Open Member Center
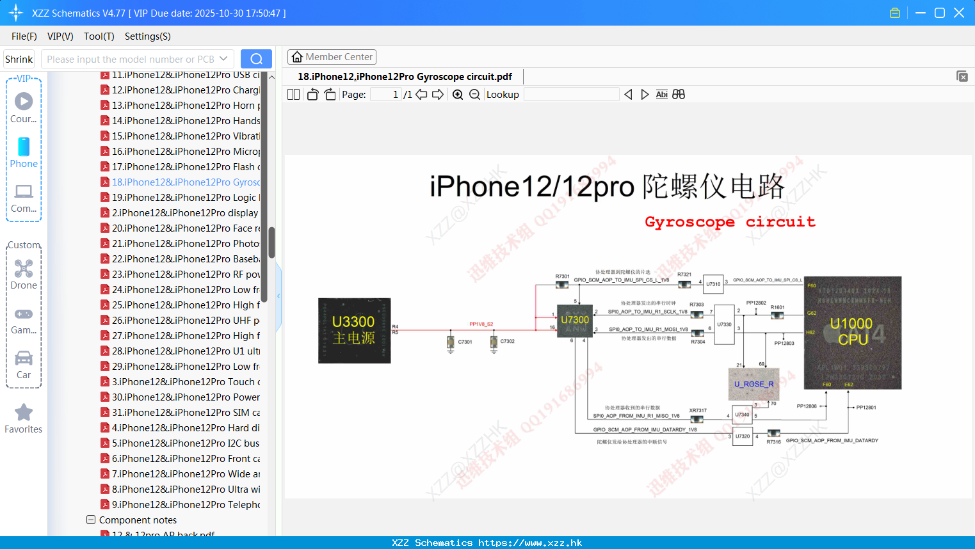975x549 pixels. pyautogui.click(x=332, y=57)
